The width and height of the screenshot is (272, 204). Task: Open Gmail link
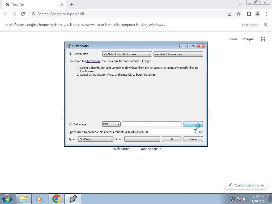[234, 39]
